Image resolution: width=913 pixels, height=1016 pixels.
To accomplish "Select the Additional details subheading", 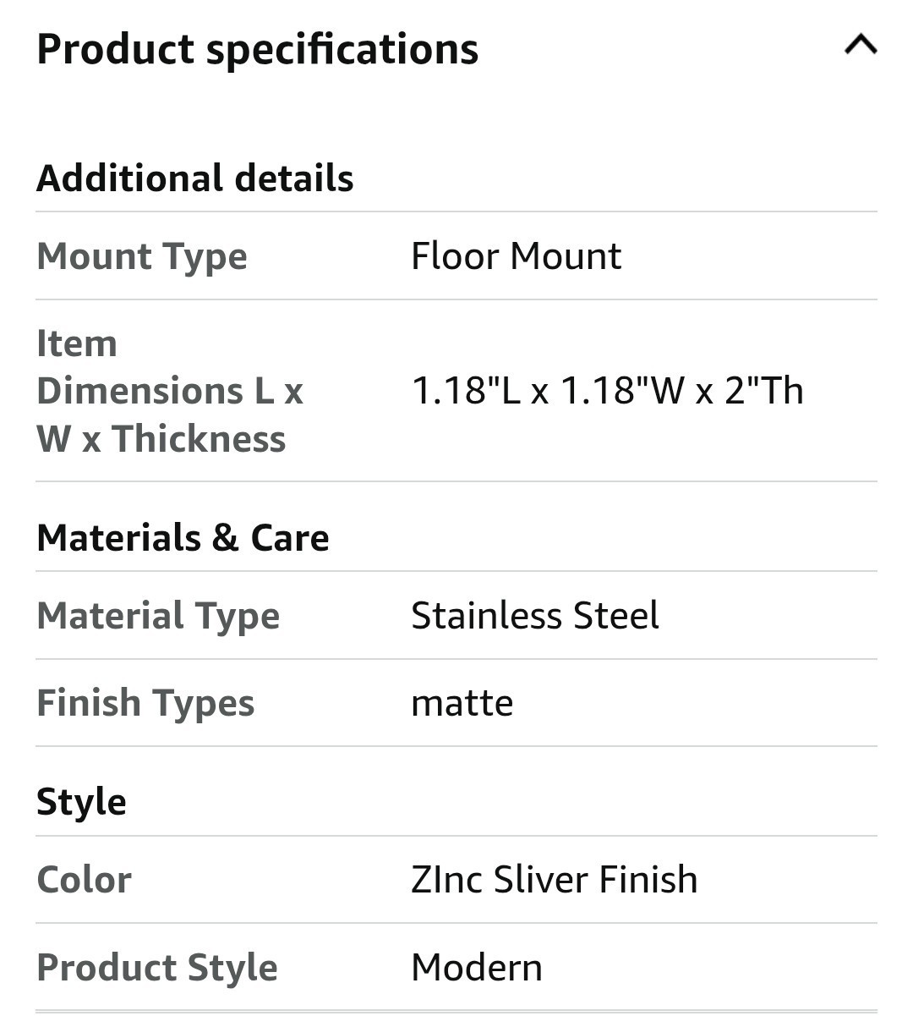I will pos(194,178).
